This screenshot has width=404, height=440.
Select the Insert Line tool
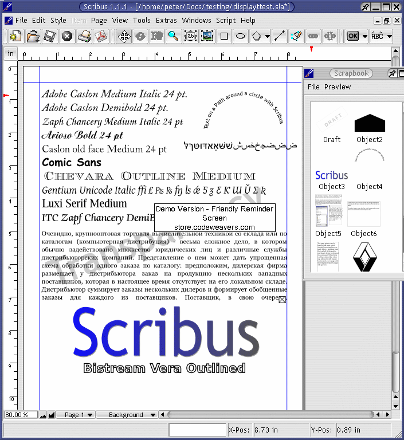pos(279,36)
